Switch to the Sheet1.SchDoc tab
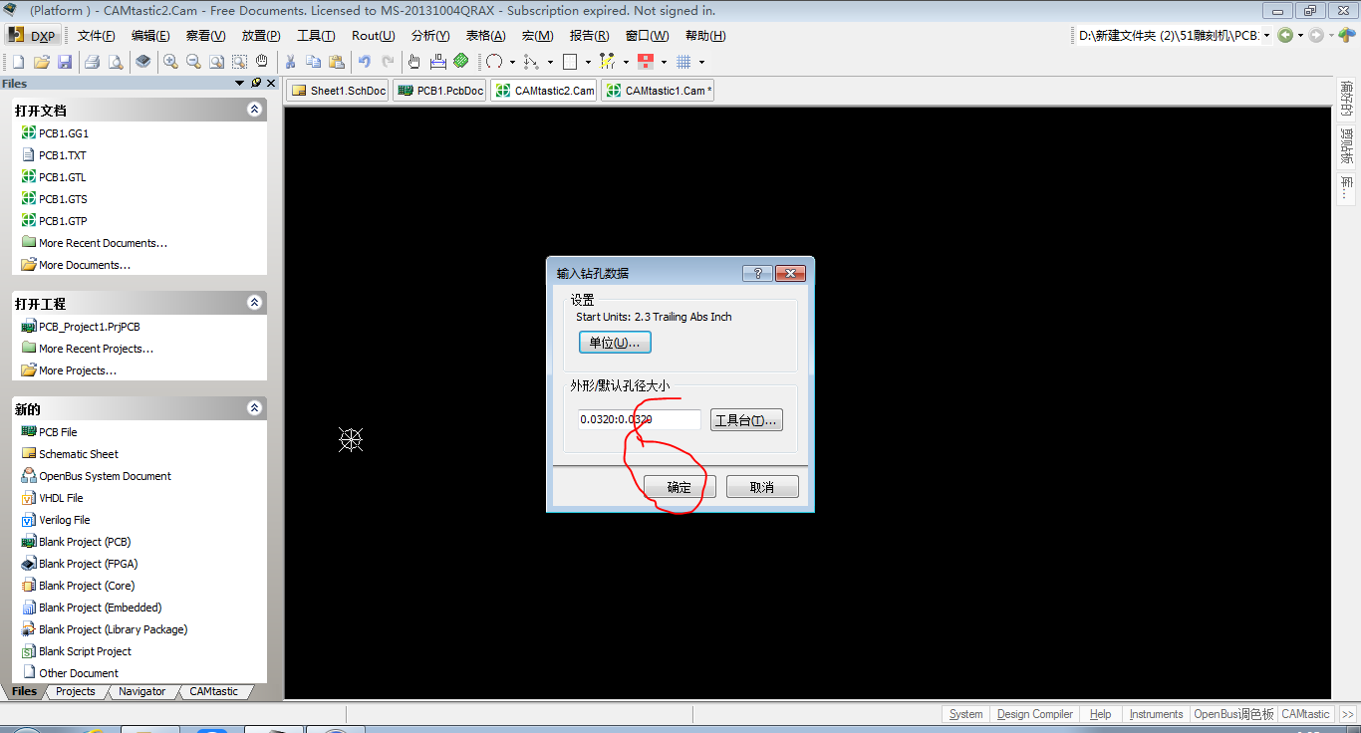Image resolution: width=1361 pixels, height=733 pixels. (x=338, y=91)
